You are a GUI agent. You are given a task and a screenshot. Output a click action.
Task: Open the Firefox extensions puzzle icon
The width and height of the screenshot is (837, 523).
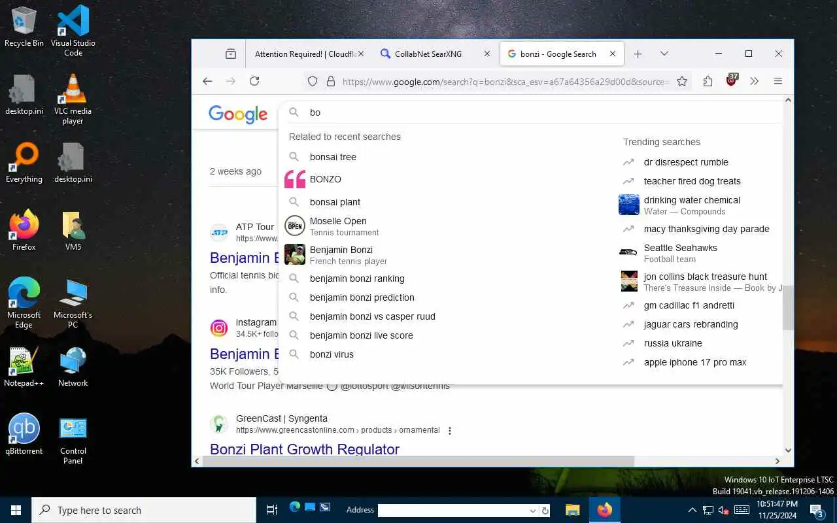[708, 81]
